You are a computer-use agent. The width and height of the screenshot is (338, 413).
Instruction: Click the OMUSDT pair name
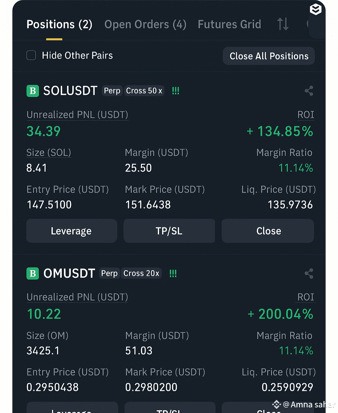(x=69, y=274)
